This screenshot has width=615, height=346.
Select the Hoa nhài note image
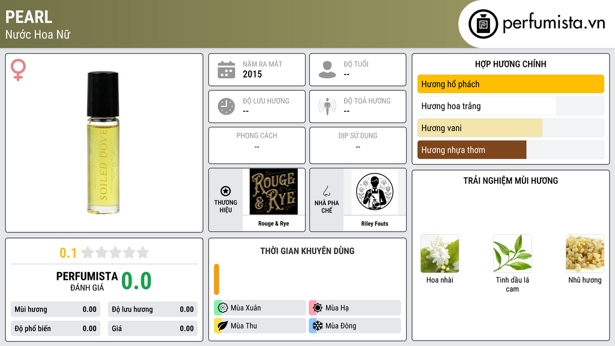click(x=440, y=254)
